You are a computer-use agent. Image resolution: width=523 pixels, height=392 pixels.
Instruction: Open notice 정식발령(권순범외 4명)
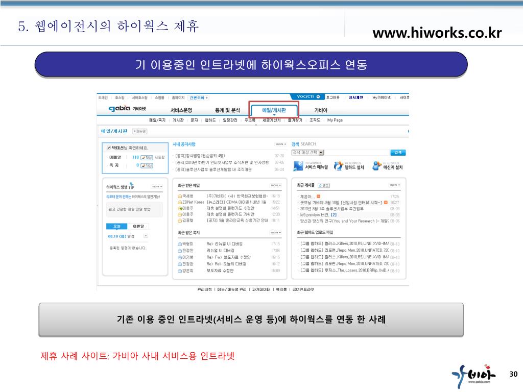tap(200, 156)
